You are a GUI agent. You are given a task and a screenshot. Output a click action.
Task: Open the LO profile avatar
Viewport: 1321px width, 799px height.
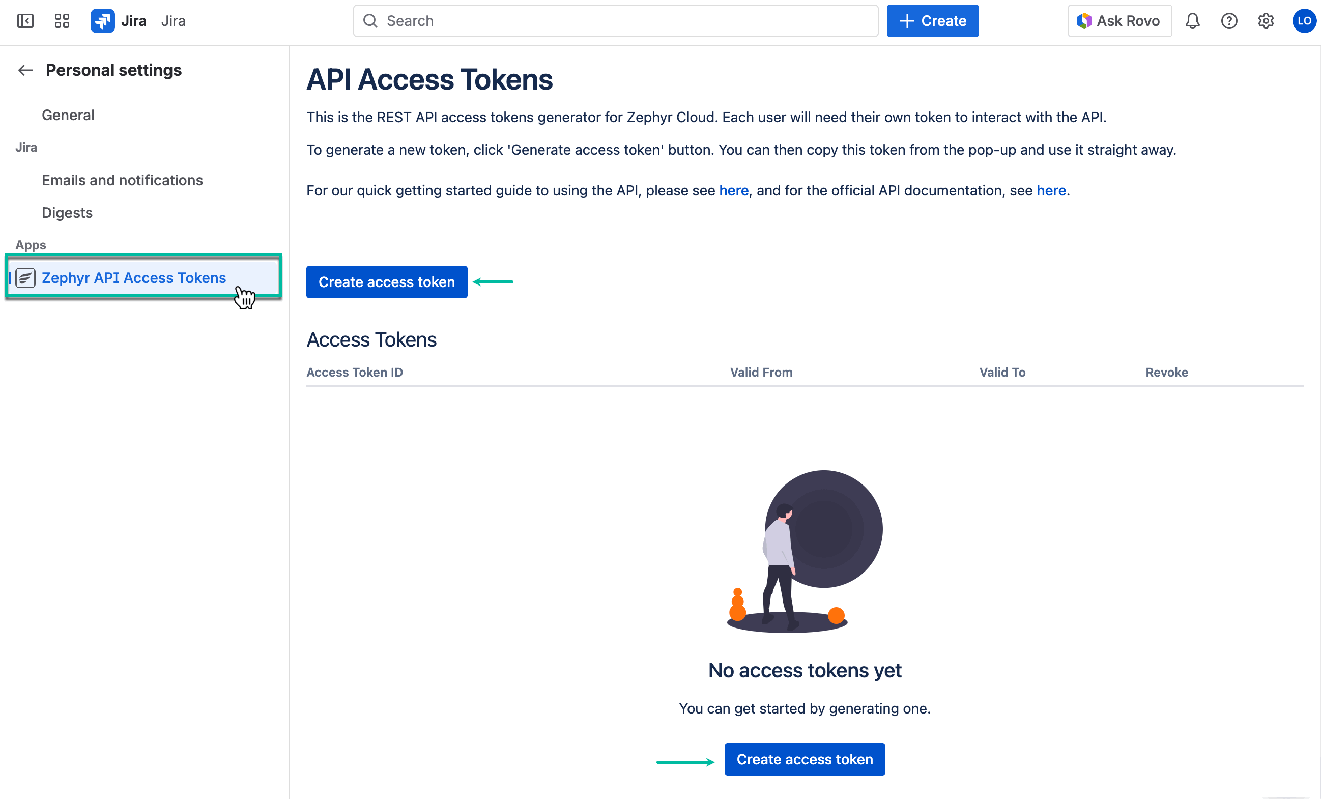tap(1303, 21)
